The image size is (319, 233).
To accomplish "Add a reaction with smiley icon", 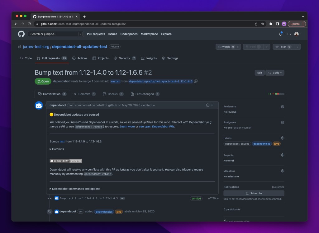I will (x=208, y=105).
